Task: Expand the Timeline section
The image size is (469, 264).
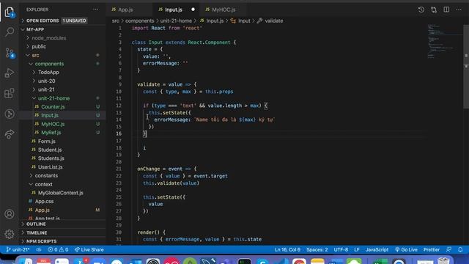Action: point(63,233)
